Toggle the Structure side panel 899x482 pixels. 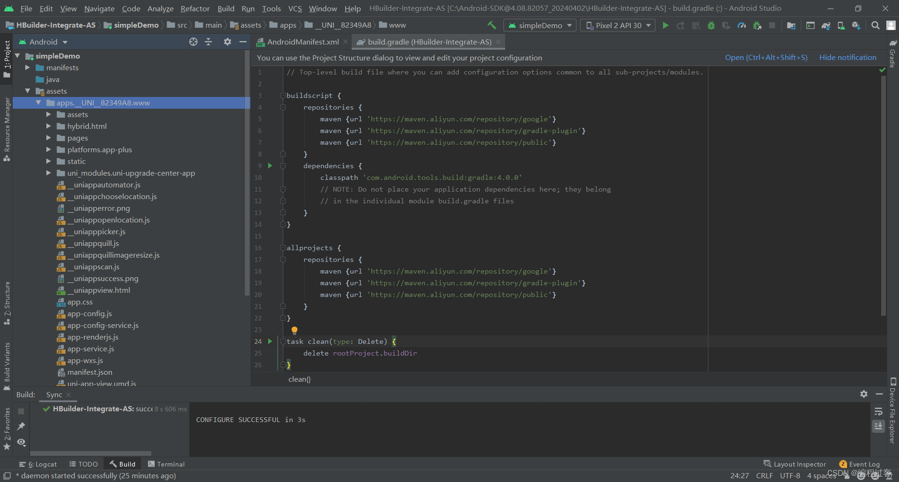pos(7,303)
